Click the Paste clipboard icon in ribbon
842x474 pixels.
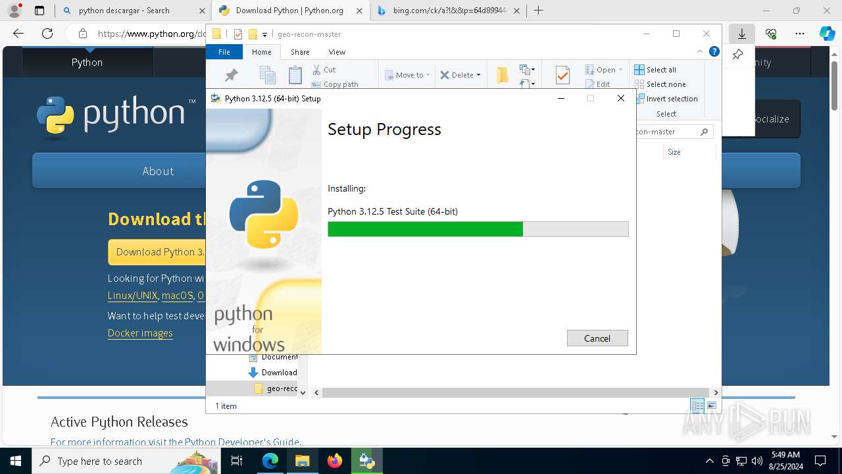295,75
